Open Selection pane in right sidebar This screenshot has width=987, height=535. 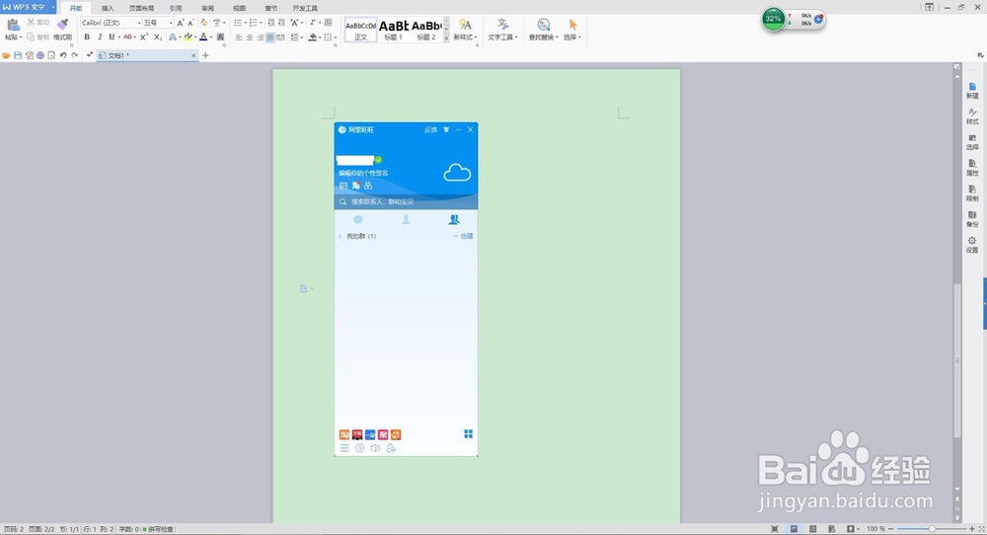972,141
